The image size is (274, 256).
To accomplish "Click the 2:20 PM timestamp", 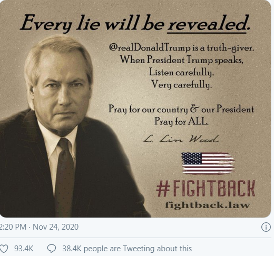I will pyautogui.click(x=13, y=227).
